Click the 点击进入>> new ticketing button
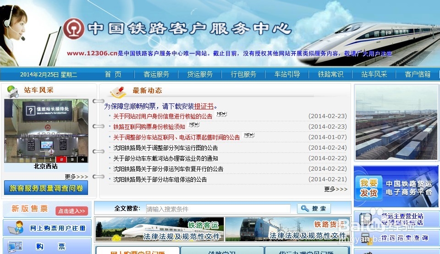Screen dimensions: 440x254 (x=71, y=211)
